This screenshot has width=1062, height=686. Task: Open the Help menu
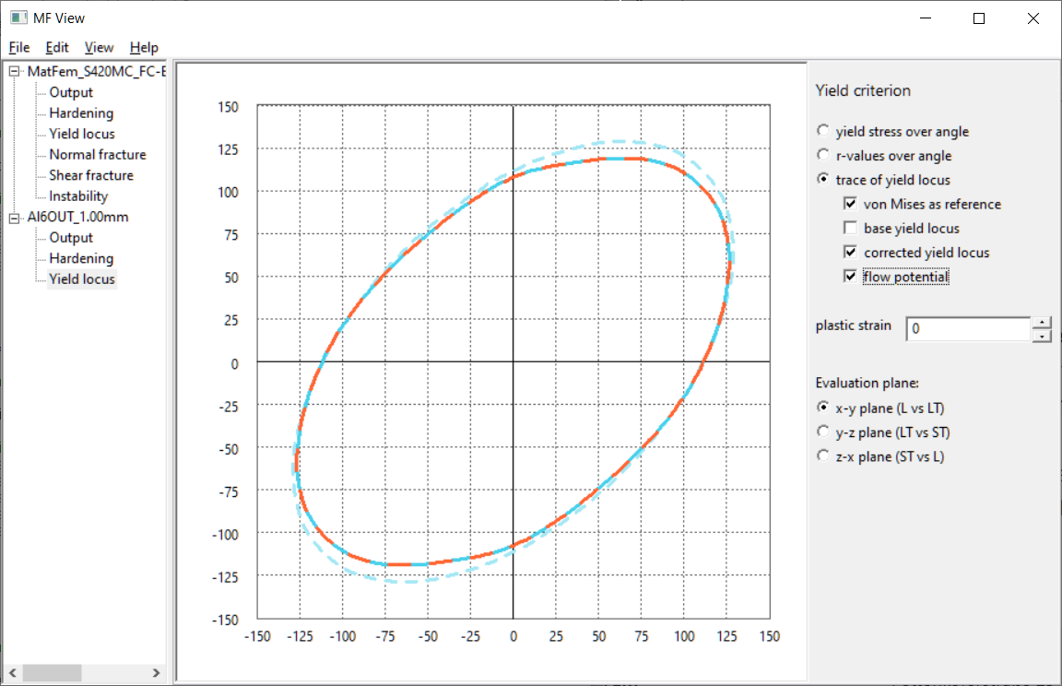[144, 47]
